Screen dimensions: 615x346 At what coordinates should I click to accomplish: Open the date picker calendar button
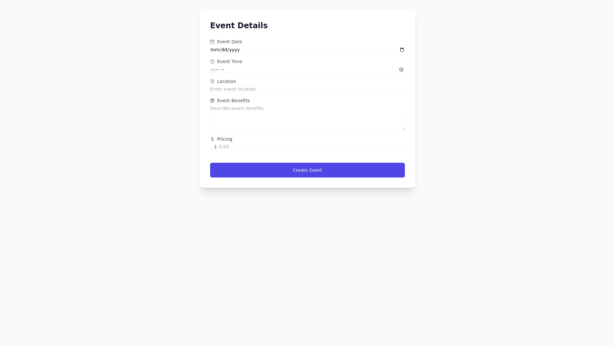tap(402, 50)
